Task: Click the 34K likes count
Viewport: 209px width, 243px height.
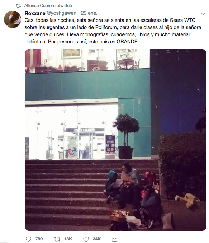Action: (x=97, y=239)
